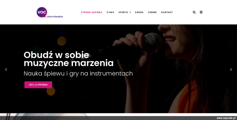This screenshot has width=237, height=120.
Task: Go to previous slide with left arrow
Action: 6,69
